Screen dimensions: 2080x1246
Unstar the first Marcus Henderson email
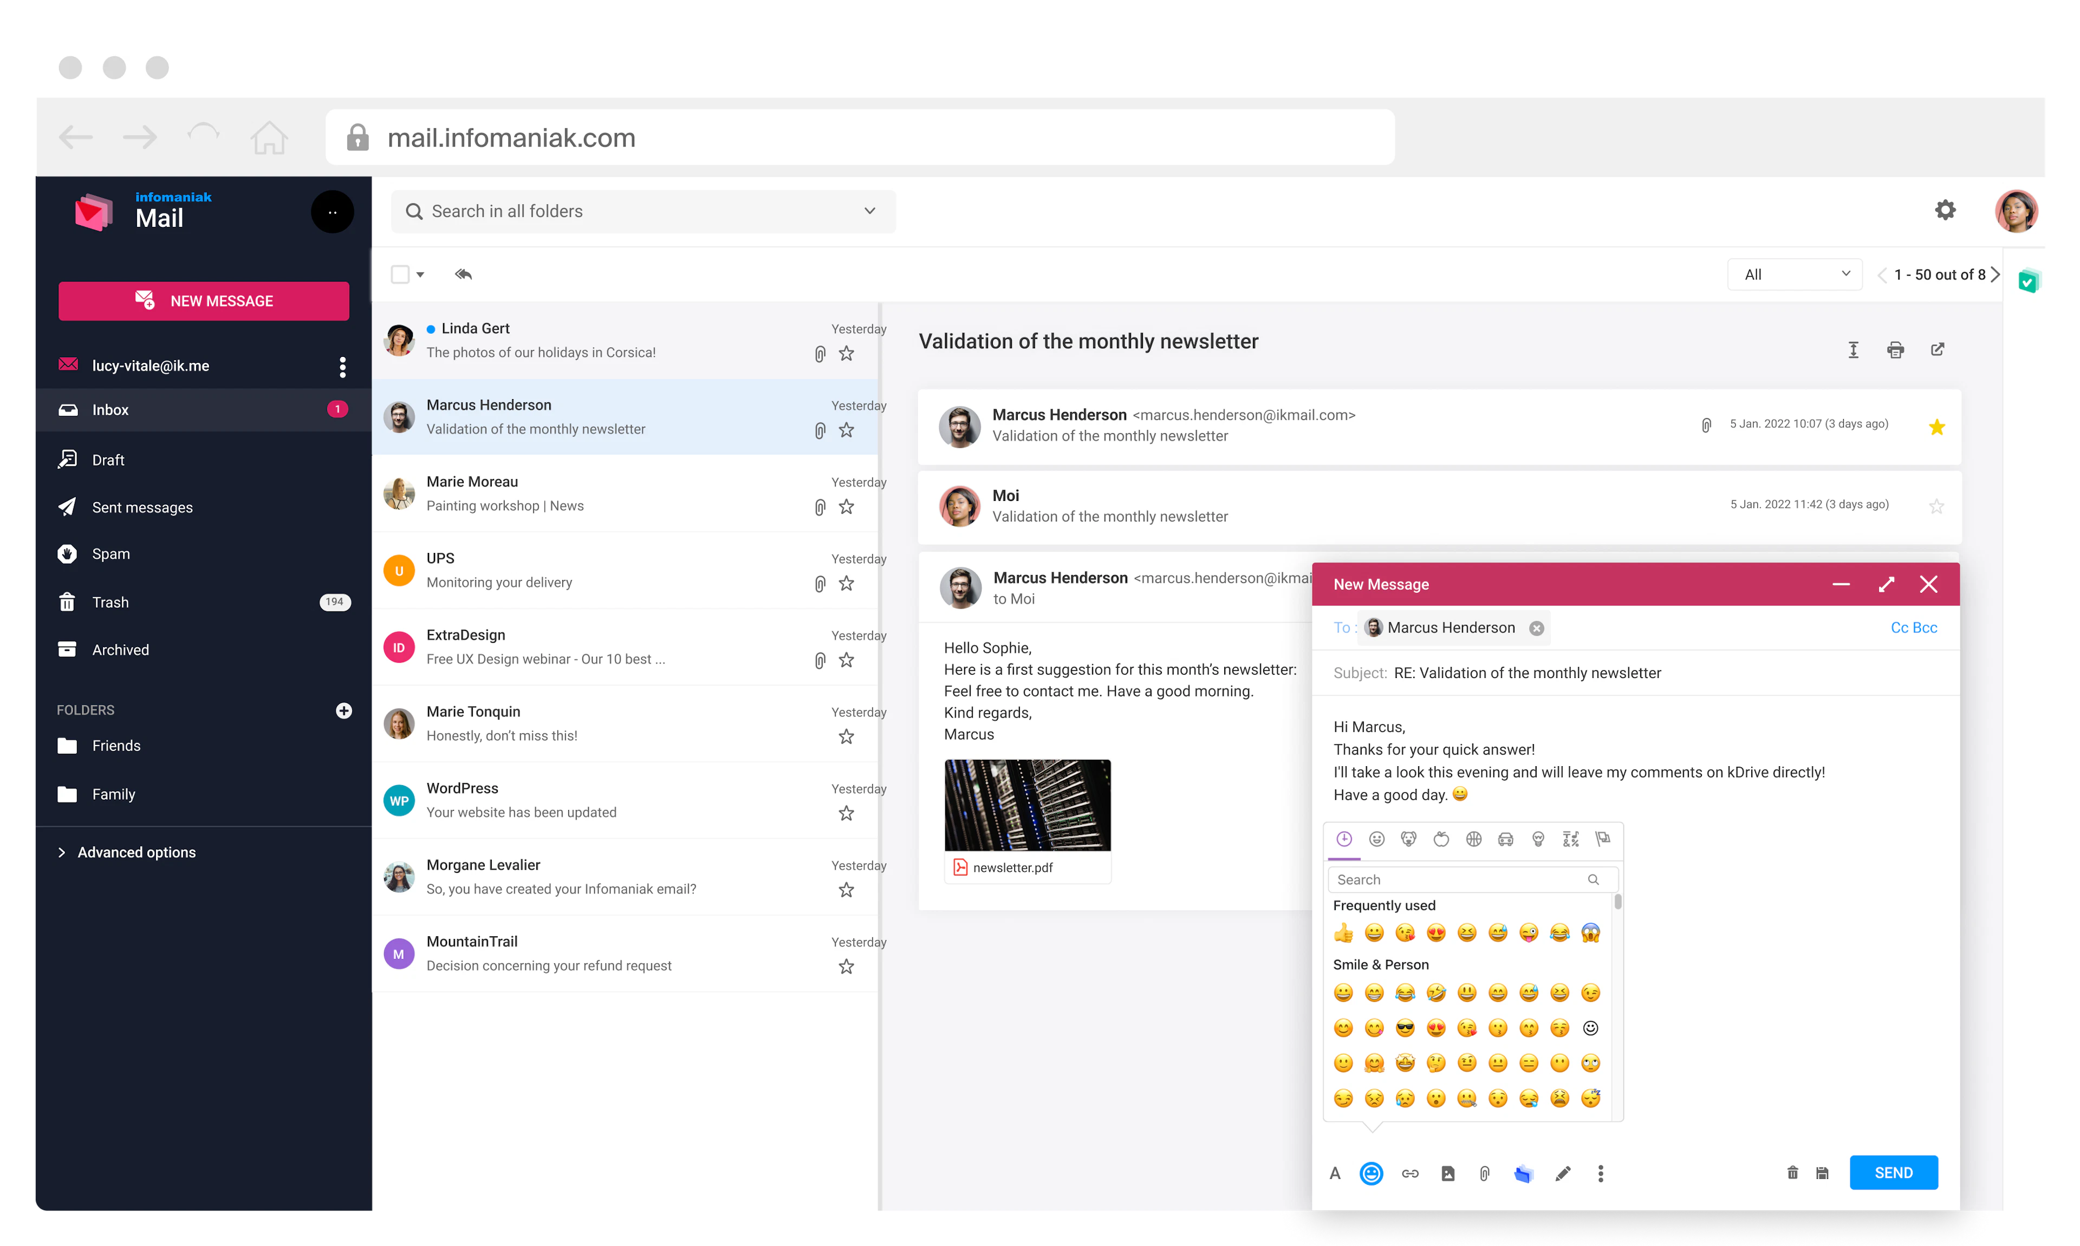pyautogui.click(x=1936, y=427)
